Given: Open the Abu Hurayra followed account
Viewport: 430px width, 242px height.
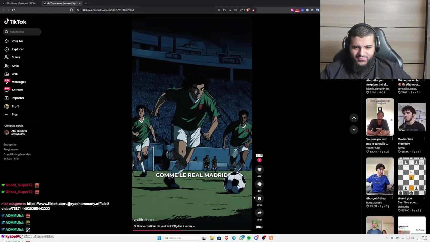Looking at the screenshot, I should (x=15, y=132).
